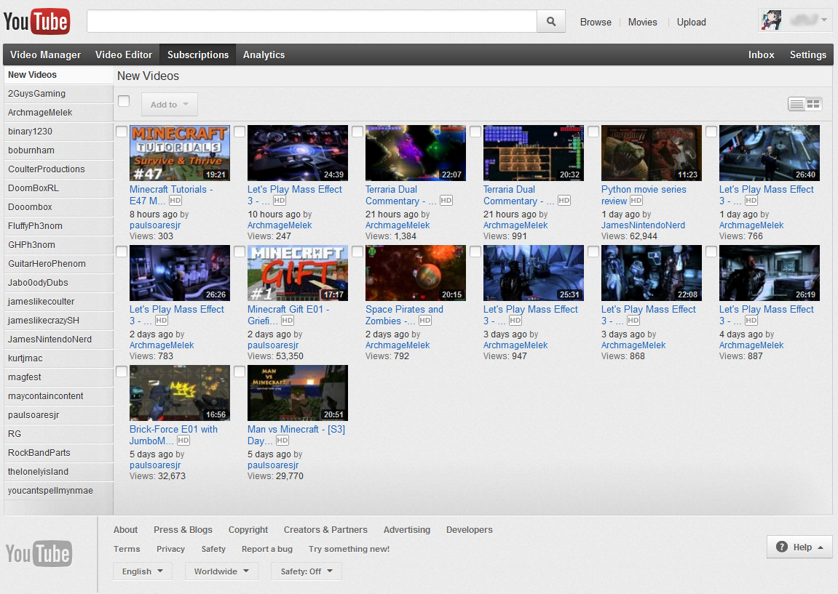Viewport: 838px width, 594px height.
Task: Open the Brick-Force 16:56 thumbnail
Action: [x=180, y=393]
